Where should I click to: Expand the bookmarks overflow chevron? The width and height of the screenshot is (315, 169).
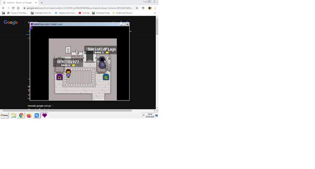coord(155,13)
